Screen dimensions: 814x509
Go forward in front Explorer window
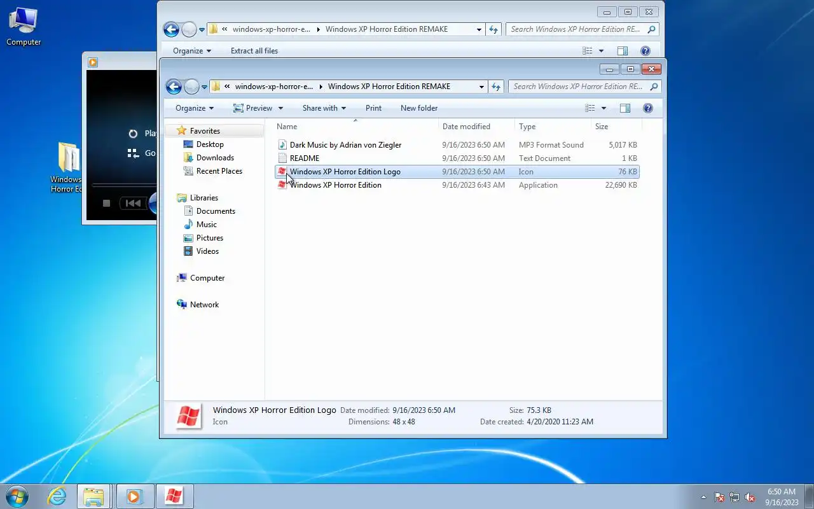[191, 87]
